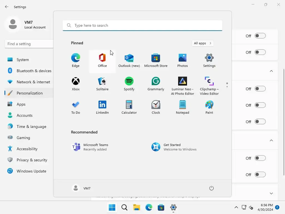
Task: Click the Windows Start button on taskbar
Action: tap(112, 207)
